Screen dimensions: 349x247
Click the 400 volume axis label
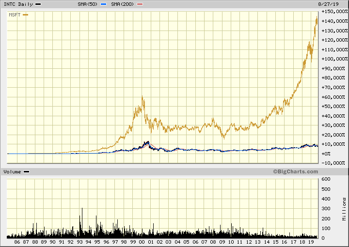(326, 199)
